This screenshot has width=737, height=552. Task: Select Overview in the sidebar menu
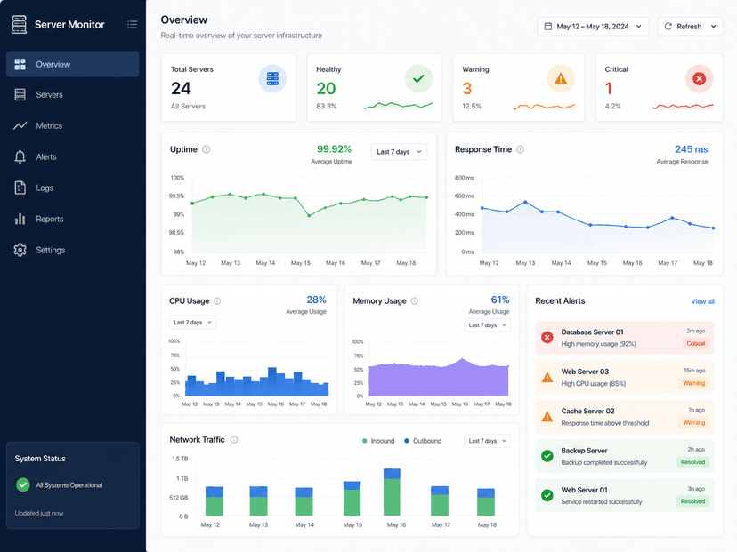click(73, 64)
